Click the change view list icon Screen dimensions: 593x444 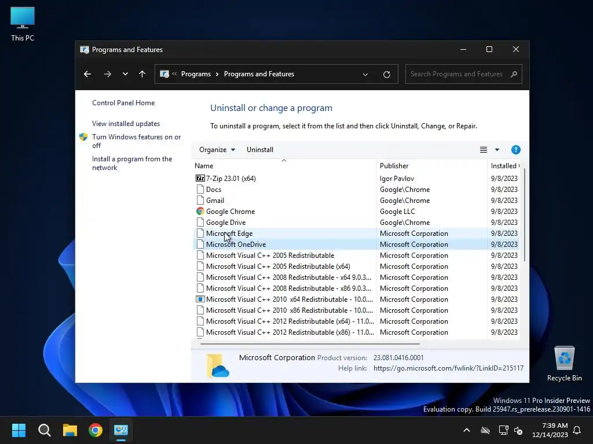coord(484,150)
